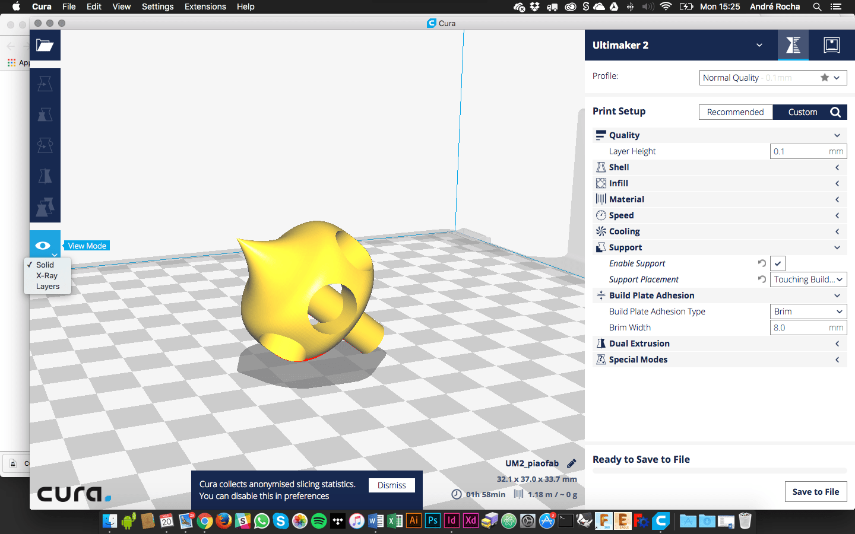The image size is (855, 534).
Task: Select Layers view mode
Action: (x=47, y=286)
